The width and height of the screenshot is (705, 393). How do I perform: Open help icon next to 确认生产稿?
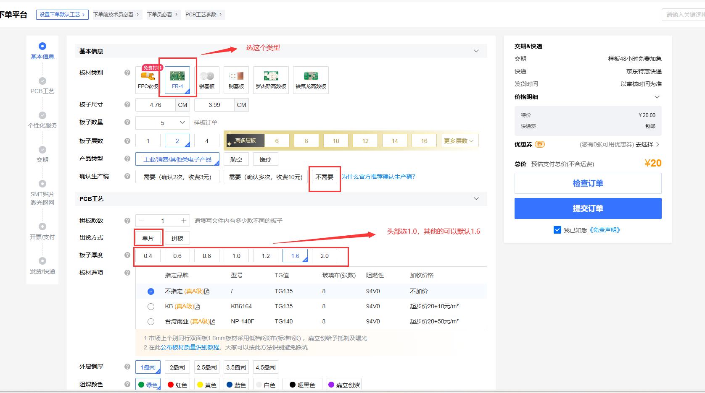point(127,176)
